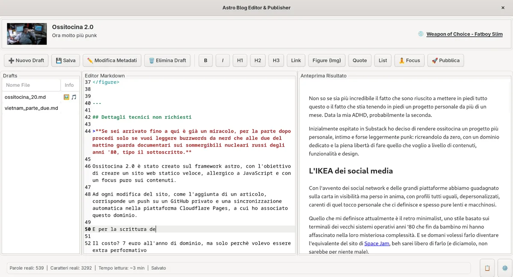Click the Caratteri reali: 3292 status entry
Image resolution: width=513 pixels, height=277 pixels.
(71, 268)
